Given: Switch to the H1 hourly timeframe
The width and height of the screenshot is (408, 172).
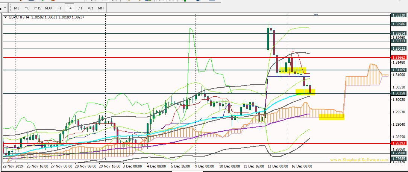Looking at the screenshot, I should (x=59, y=8).
